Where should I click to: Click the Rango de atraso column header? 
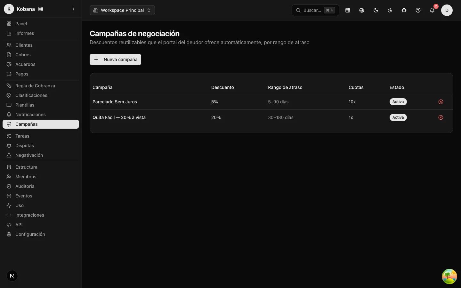point(285,87)
